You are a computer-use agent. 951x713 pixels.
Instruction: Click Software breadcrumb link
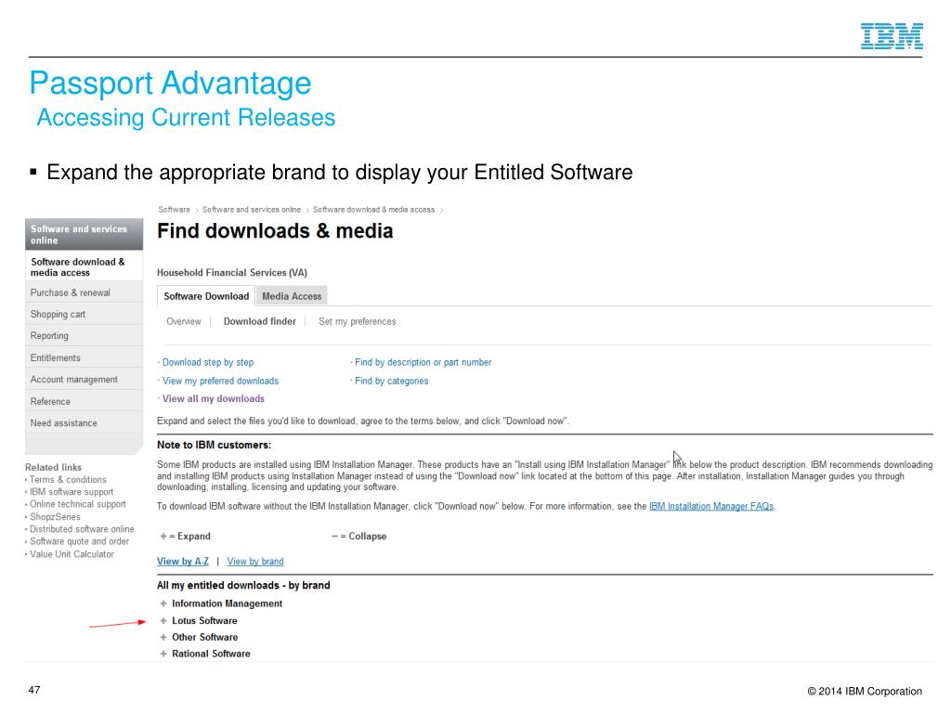coord(174,210)
